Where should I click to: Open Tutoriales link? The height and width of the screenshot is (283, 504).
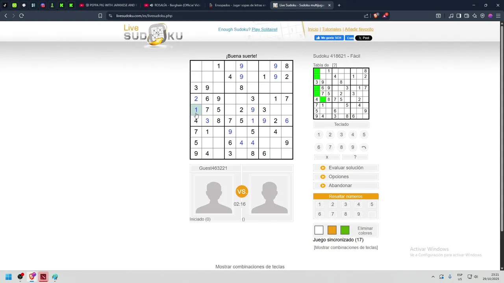click(x=332, y=29)
